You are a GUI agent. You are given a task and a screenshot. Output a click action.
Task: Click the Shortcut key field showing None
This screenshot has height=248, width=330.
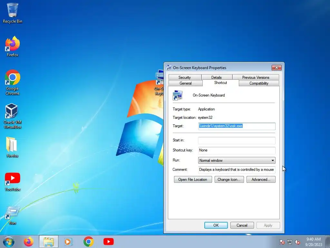237,150
